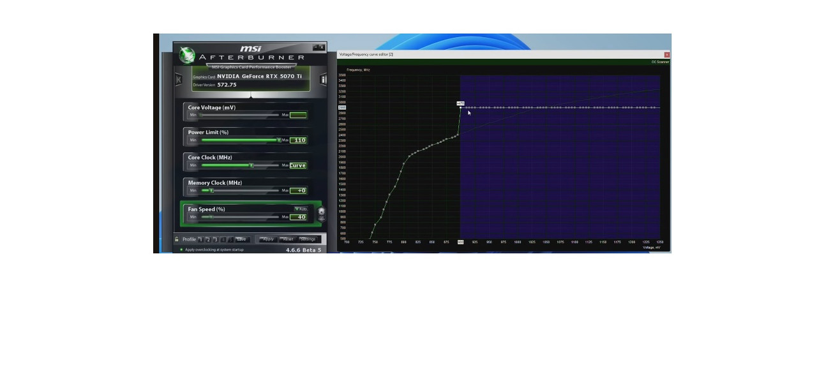Open the info panel with the i icon

(x=323, y=79)
